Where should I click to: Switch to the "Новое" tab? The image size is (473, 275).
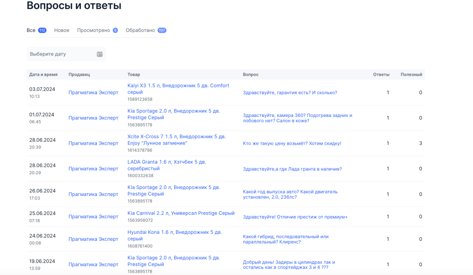tap(61, 30)
